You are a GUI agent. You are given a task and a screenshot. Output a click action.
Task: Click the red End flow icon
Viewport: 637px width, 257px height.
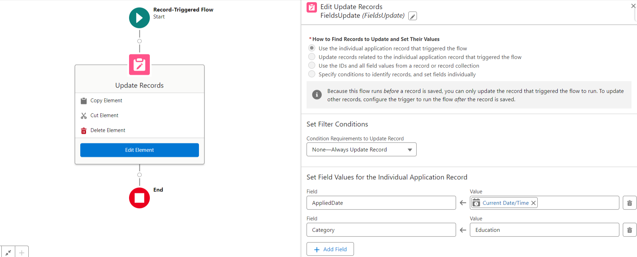(139, 198)
